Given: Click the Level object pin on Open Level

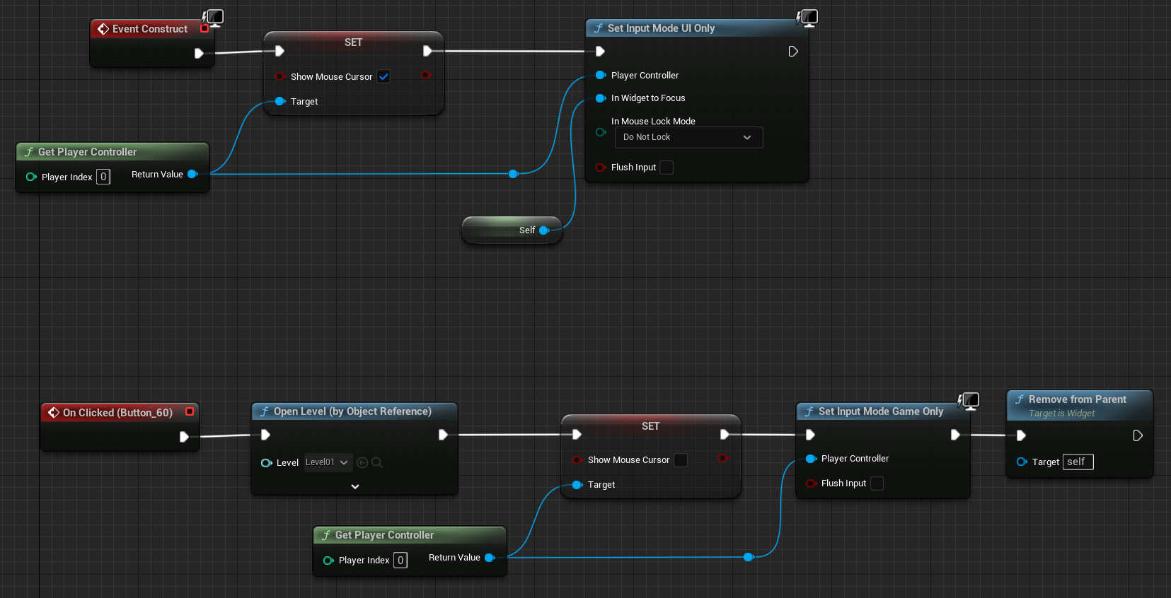Looking at the screenshot, I should pos(266,463).
